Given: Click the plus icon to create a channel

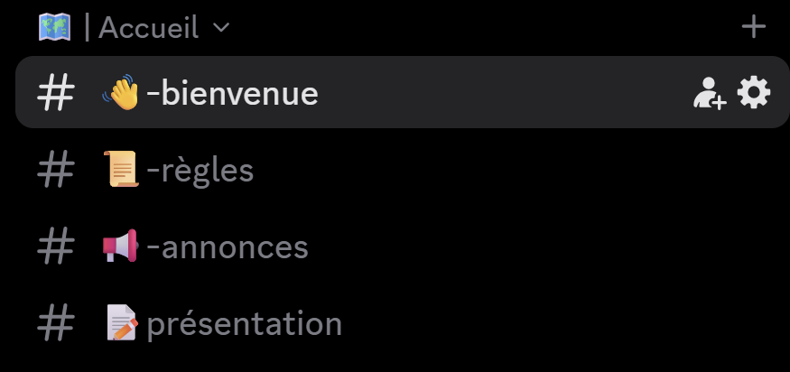Looking at the screenshot, I should click(753, 27).
